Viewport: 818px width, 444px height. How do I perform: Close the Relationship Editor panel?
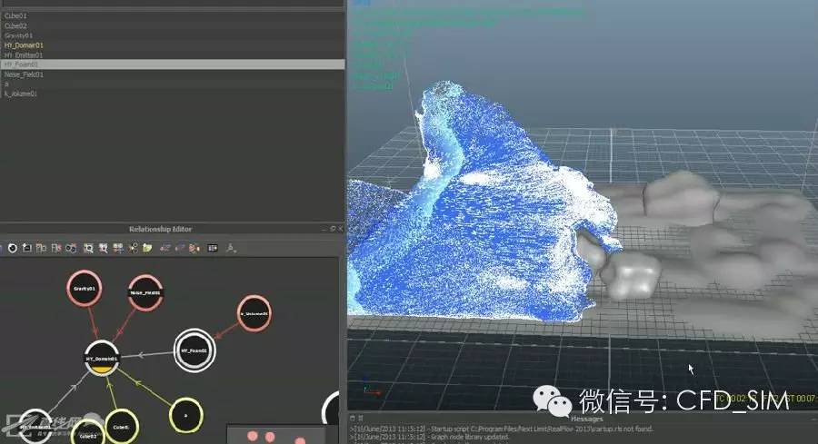(341, 229)
